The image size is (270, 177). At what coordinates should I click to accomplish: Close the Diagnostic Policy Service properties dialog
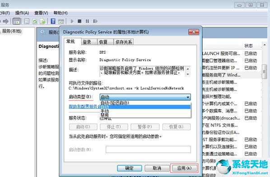click(x=194, y=32)
